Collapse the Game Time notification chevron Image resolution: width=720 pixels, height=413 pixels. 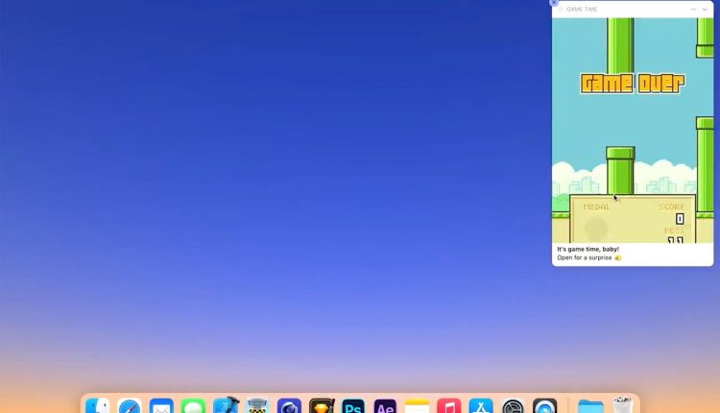pos(705,10)
